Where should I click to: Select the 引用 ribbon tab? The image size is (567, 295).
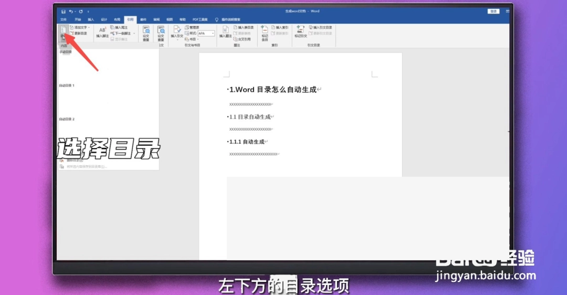point(130,19)
